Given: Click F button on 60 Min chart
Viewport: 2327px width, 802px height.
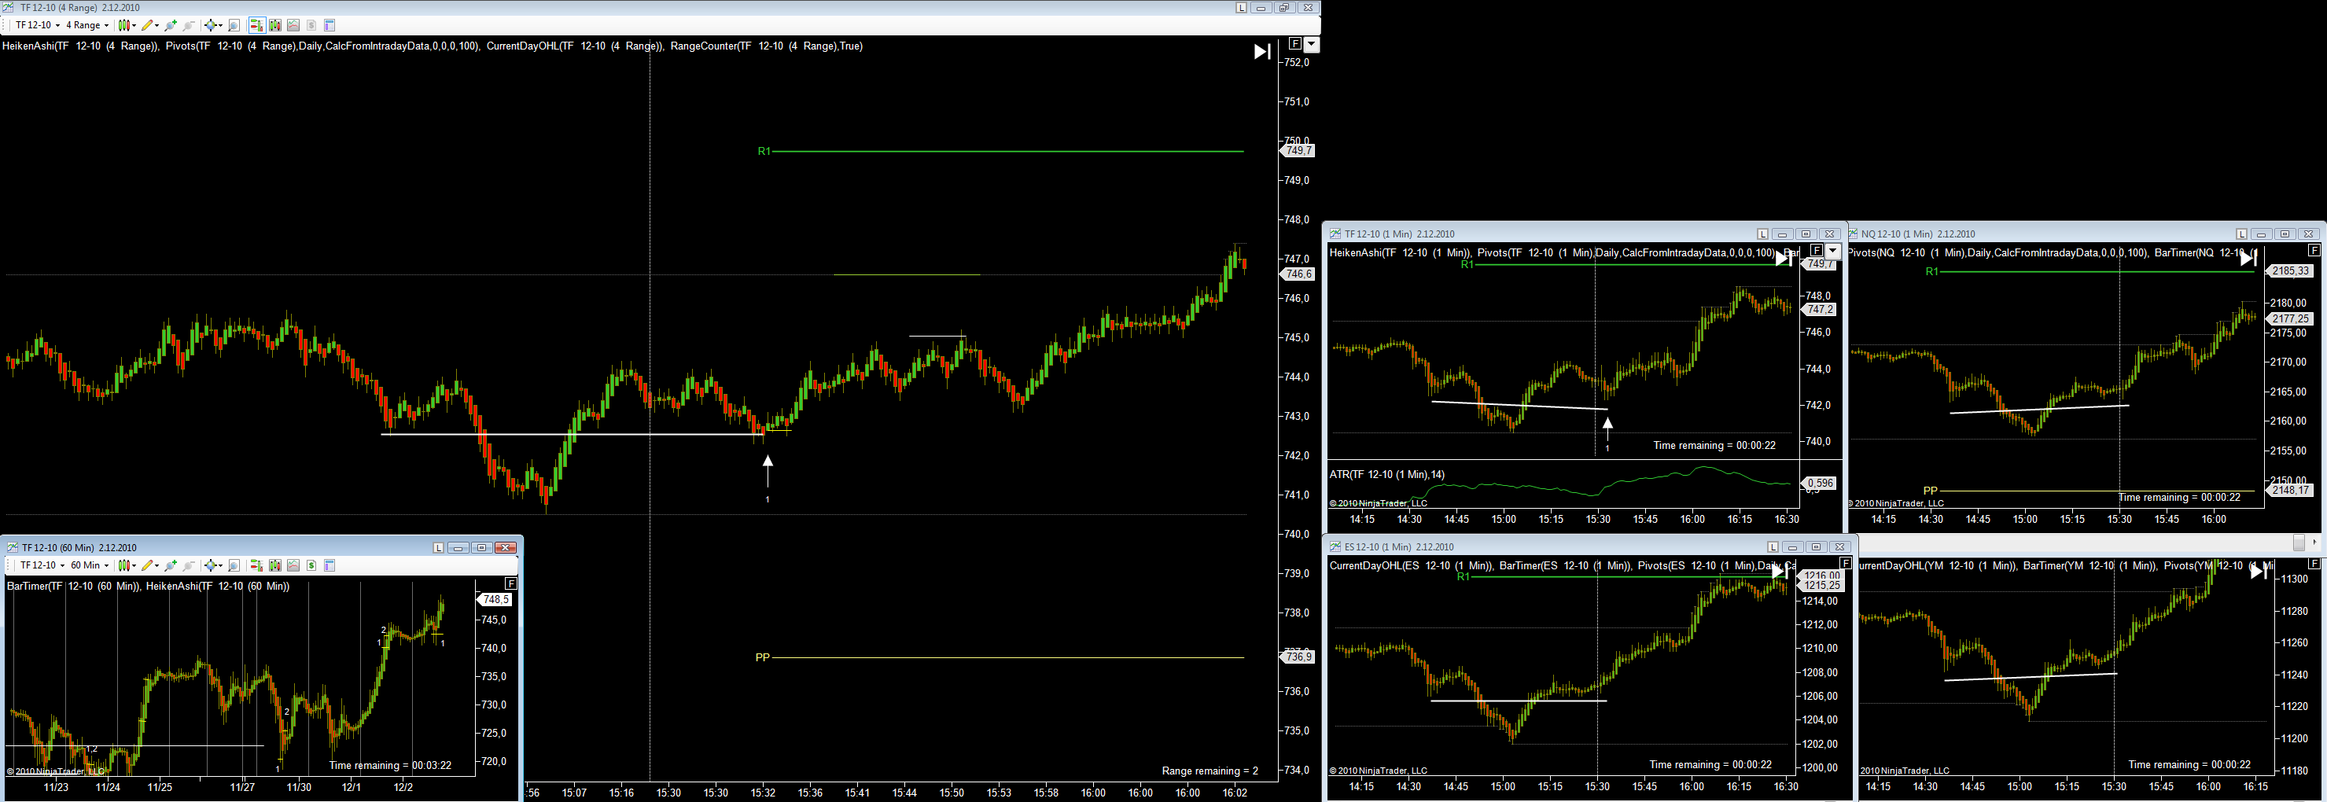Looking at the screenshot, I should click(x=510, y=583).
